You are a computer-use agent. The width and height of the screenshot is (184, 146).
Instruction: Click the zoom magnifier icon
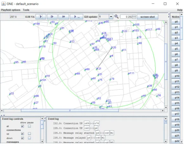117,17
